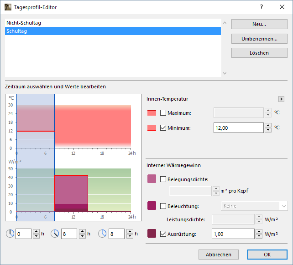
Task: Select the purple heat gain block in chart
Action: (71, 190)
